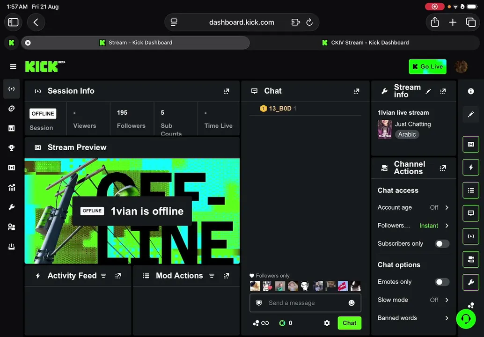The image size is (484, 337).
Task: Expand Account age setting
Action: tap(413, 208)
